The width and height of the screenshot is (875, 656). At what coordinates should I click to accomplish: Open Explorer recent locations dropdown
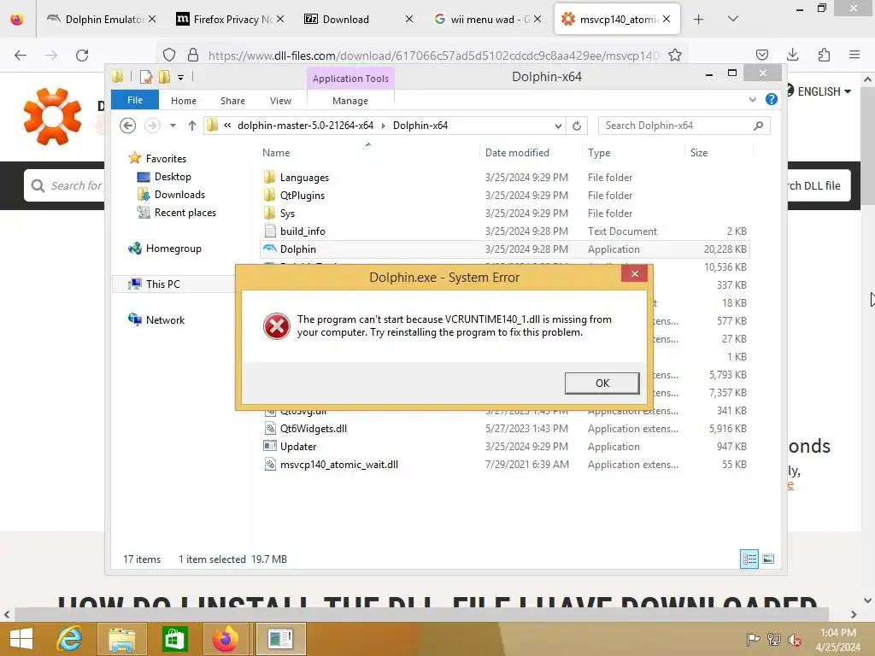[x=173, y=126]
